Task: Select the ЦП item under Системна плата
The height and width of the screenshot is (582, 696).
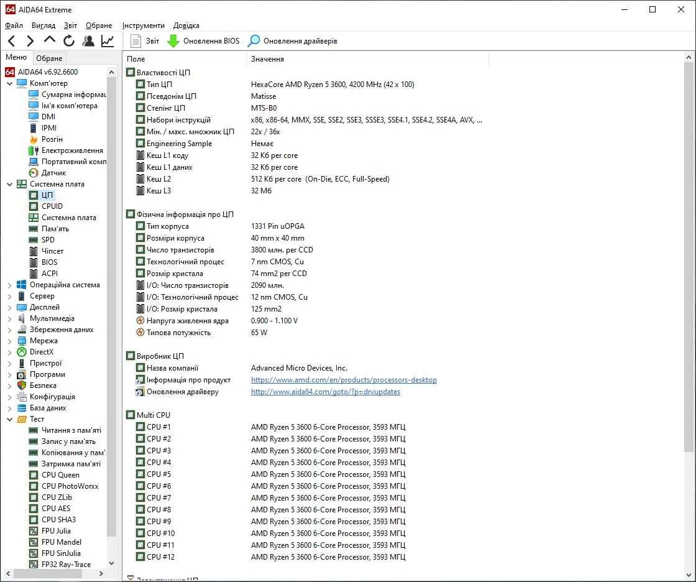Action: (41, 195)
